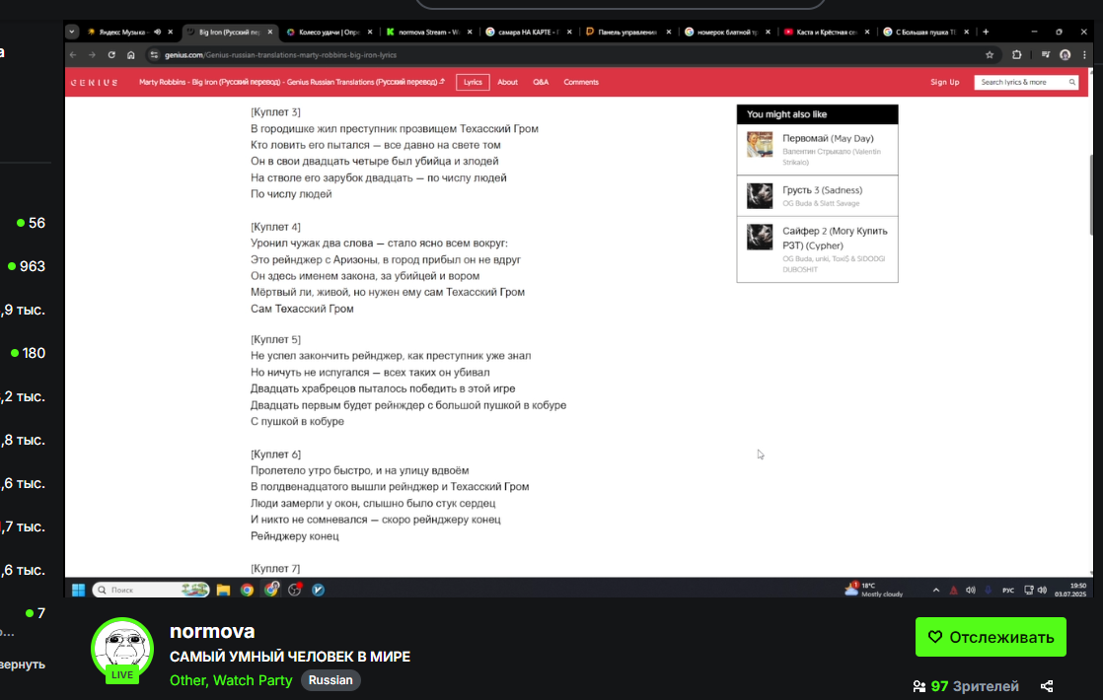The width and height of the screenshot is (1103, 700).
Task: Open the About section tab
Action: [x=507, y=82]
